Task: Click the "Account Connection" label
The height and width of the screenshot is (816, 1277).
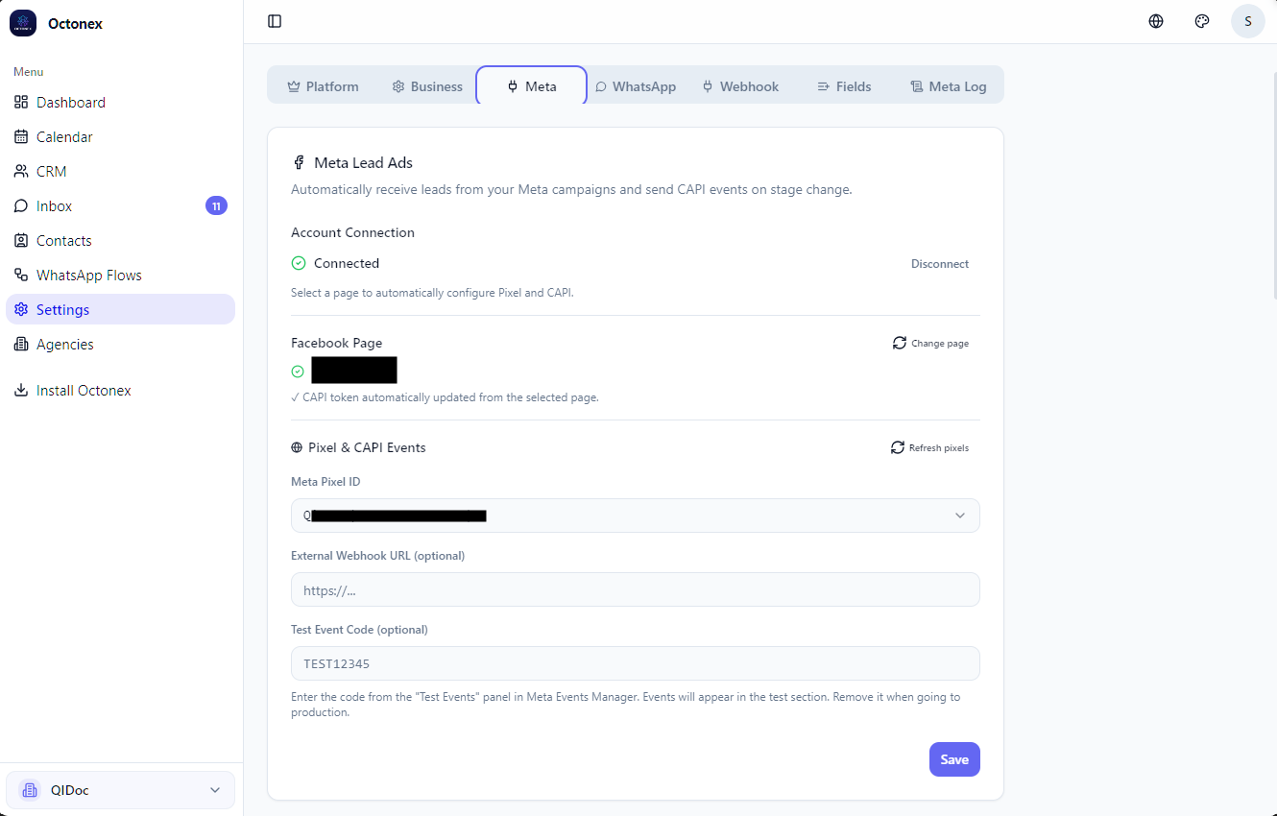Action: pos(352,232)
